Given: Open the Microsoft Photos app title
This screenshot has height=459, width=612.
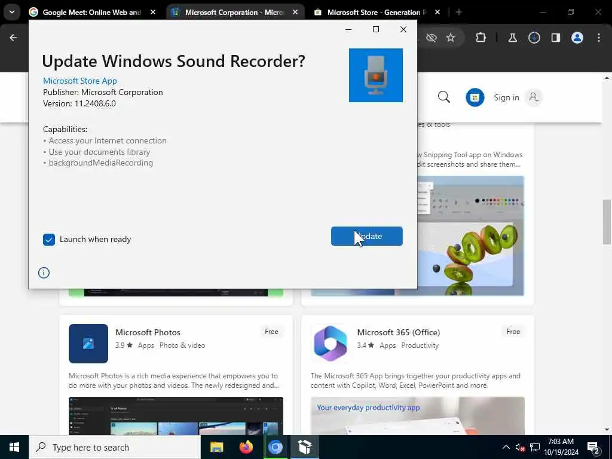Looking at the screenshot, I should (x=148, y=332).
